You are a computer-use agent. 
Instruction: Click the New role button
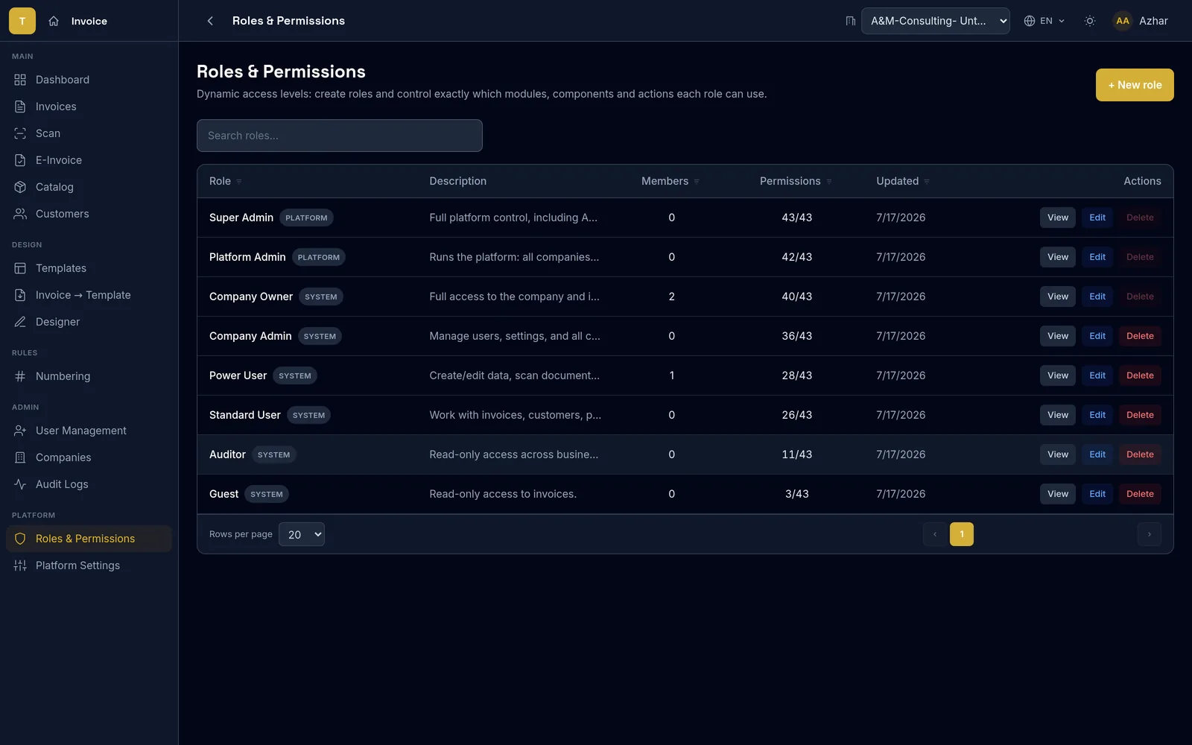(x=1135, y=85)
